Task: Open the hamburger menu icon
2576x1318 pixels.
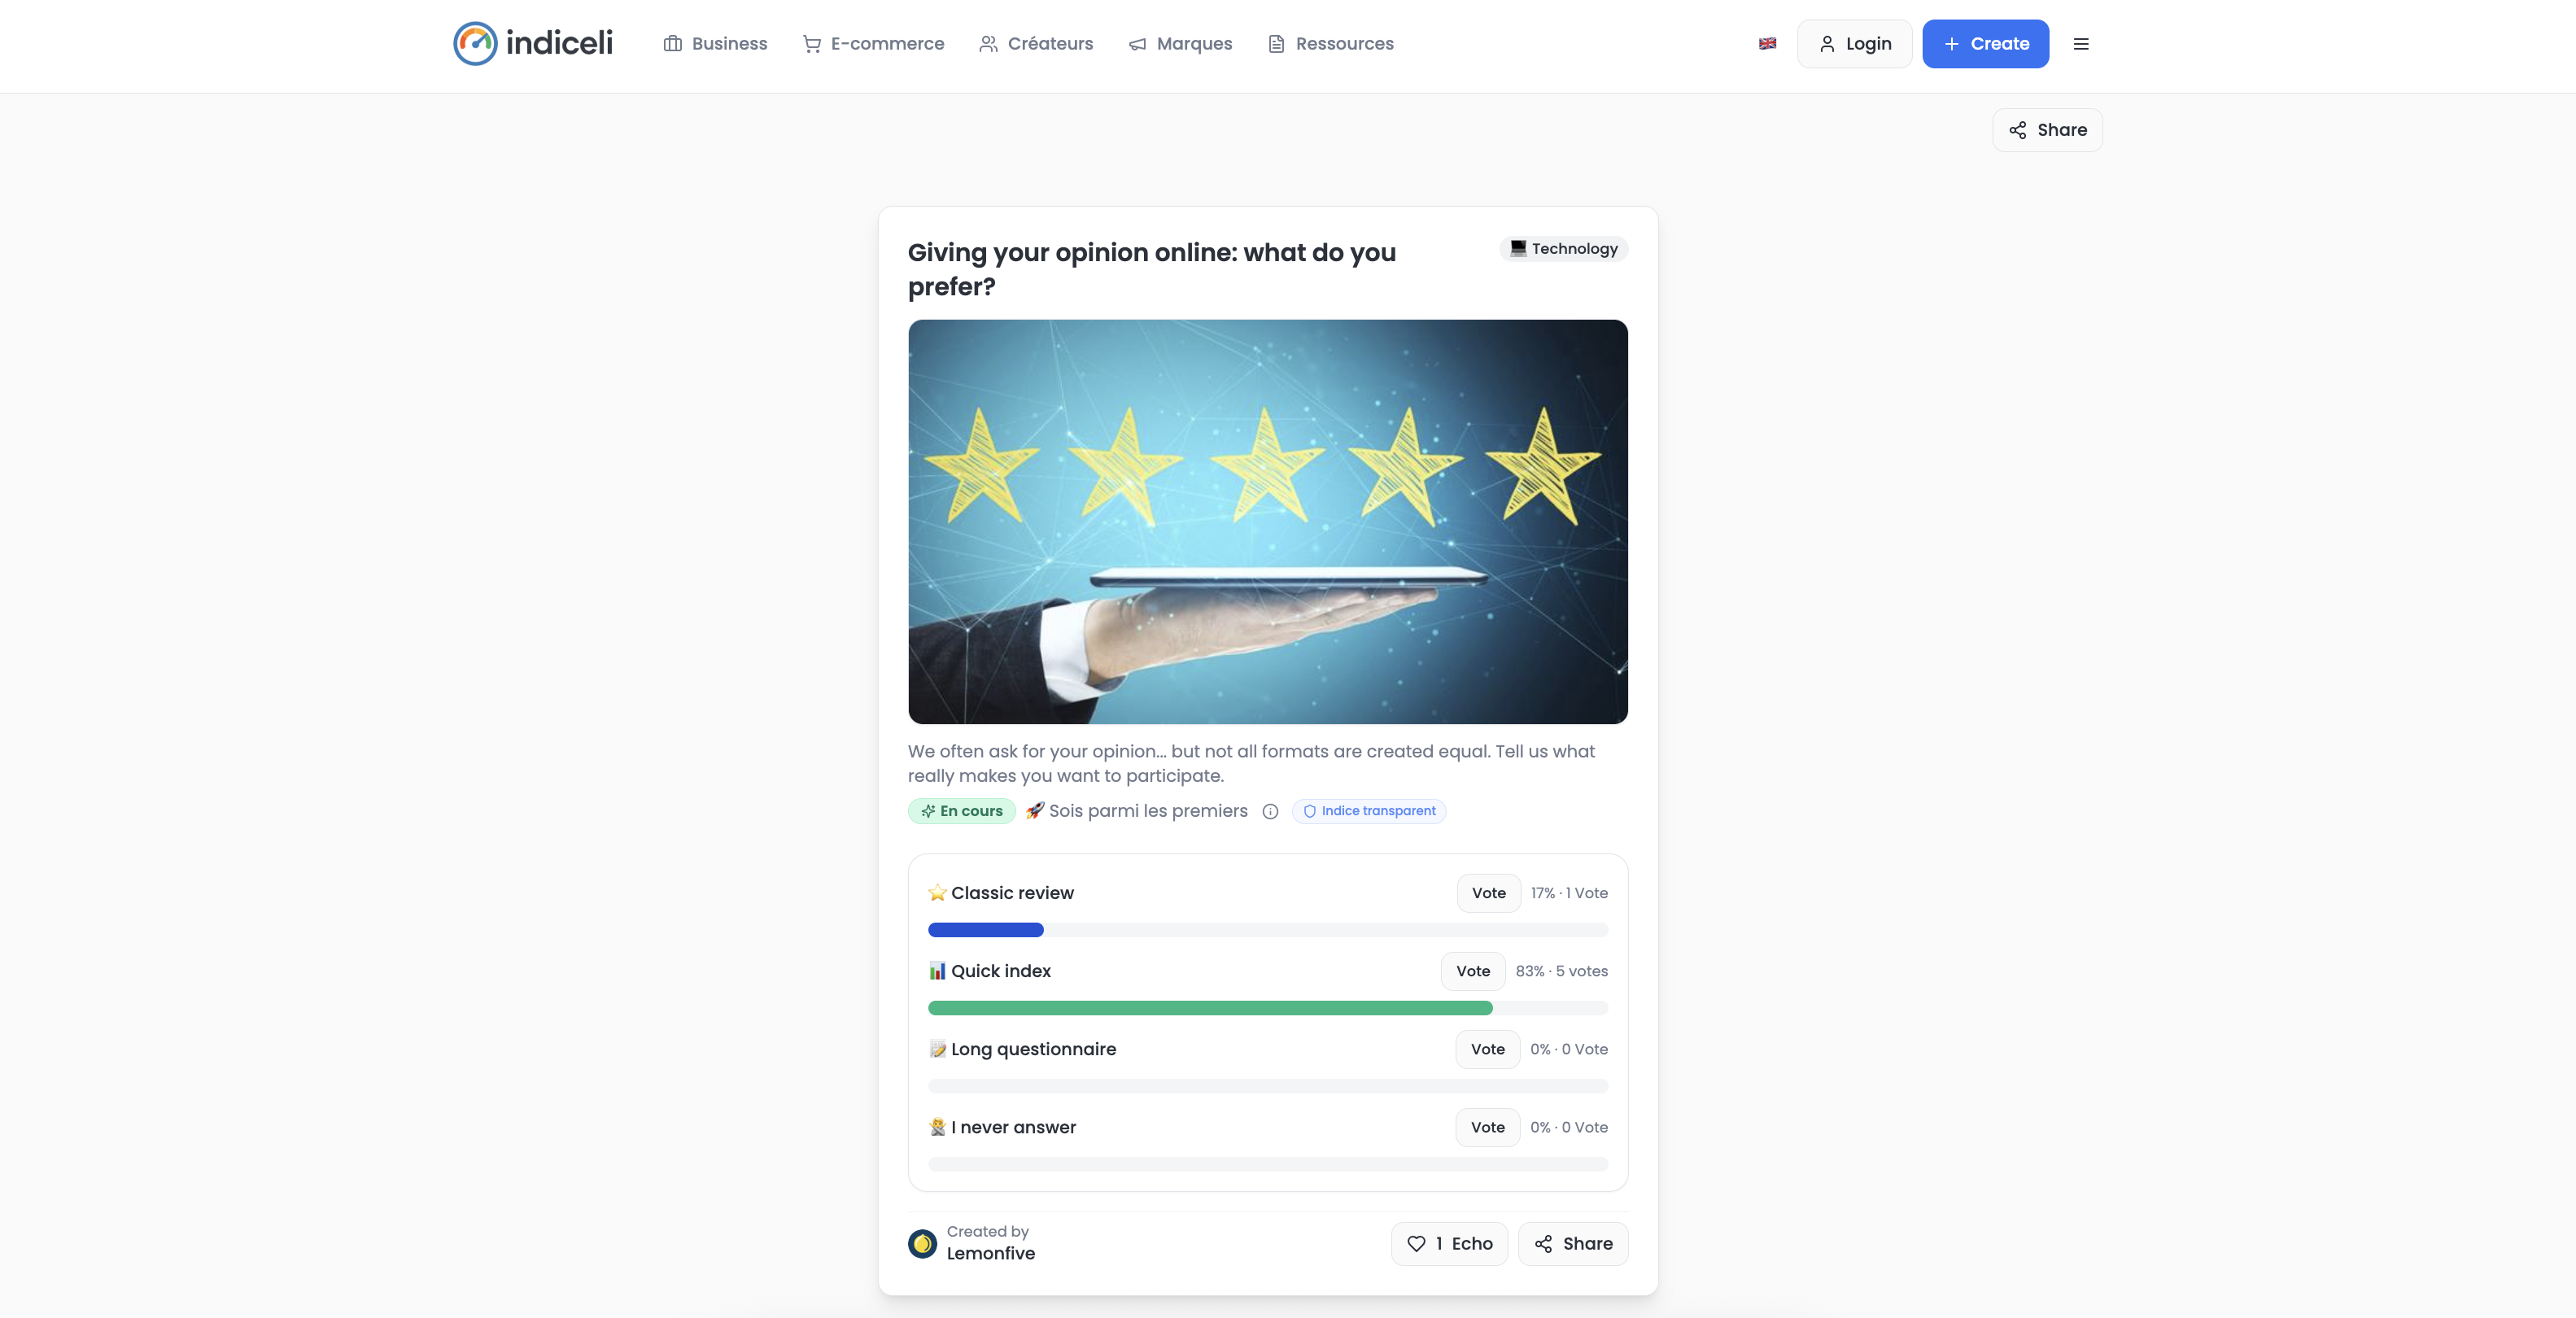Action: [x=2081, y=44]
